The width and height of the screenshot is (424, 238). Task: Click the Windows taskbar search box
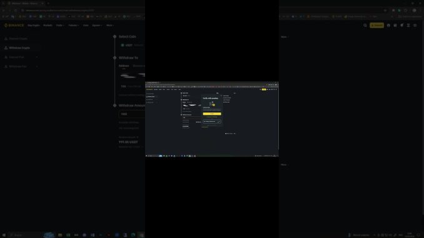click(25, 235)
